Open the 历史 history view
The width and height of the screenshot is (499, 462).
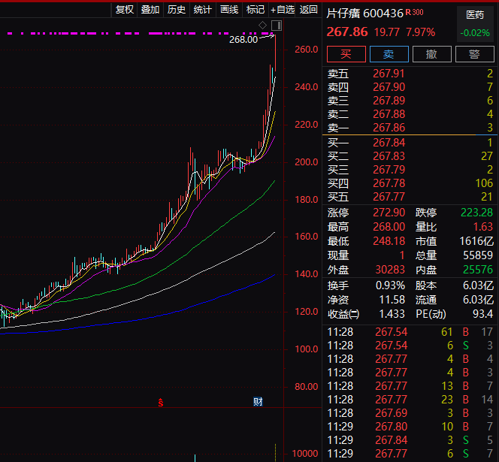point(177,10)
